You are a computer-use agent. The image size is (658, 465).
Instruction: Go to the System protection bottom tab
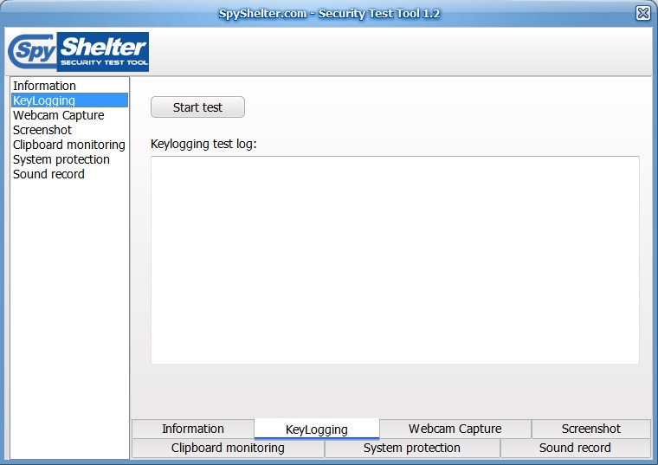[412, 448]
